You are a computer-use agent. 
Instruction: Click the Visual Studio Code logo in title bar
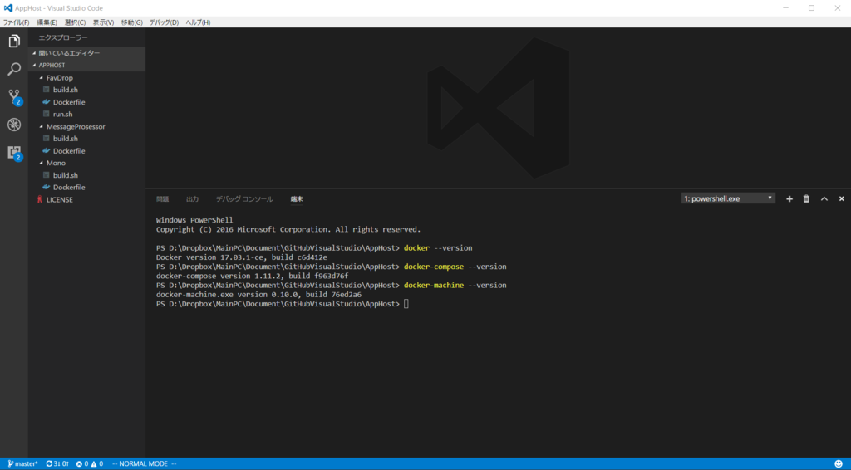[x=7, y=8]
